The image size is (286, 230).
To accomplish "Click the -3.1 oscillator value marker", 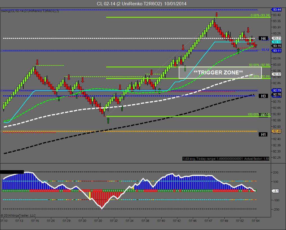I will click(x=275, y=191).
